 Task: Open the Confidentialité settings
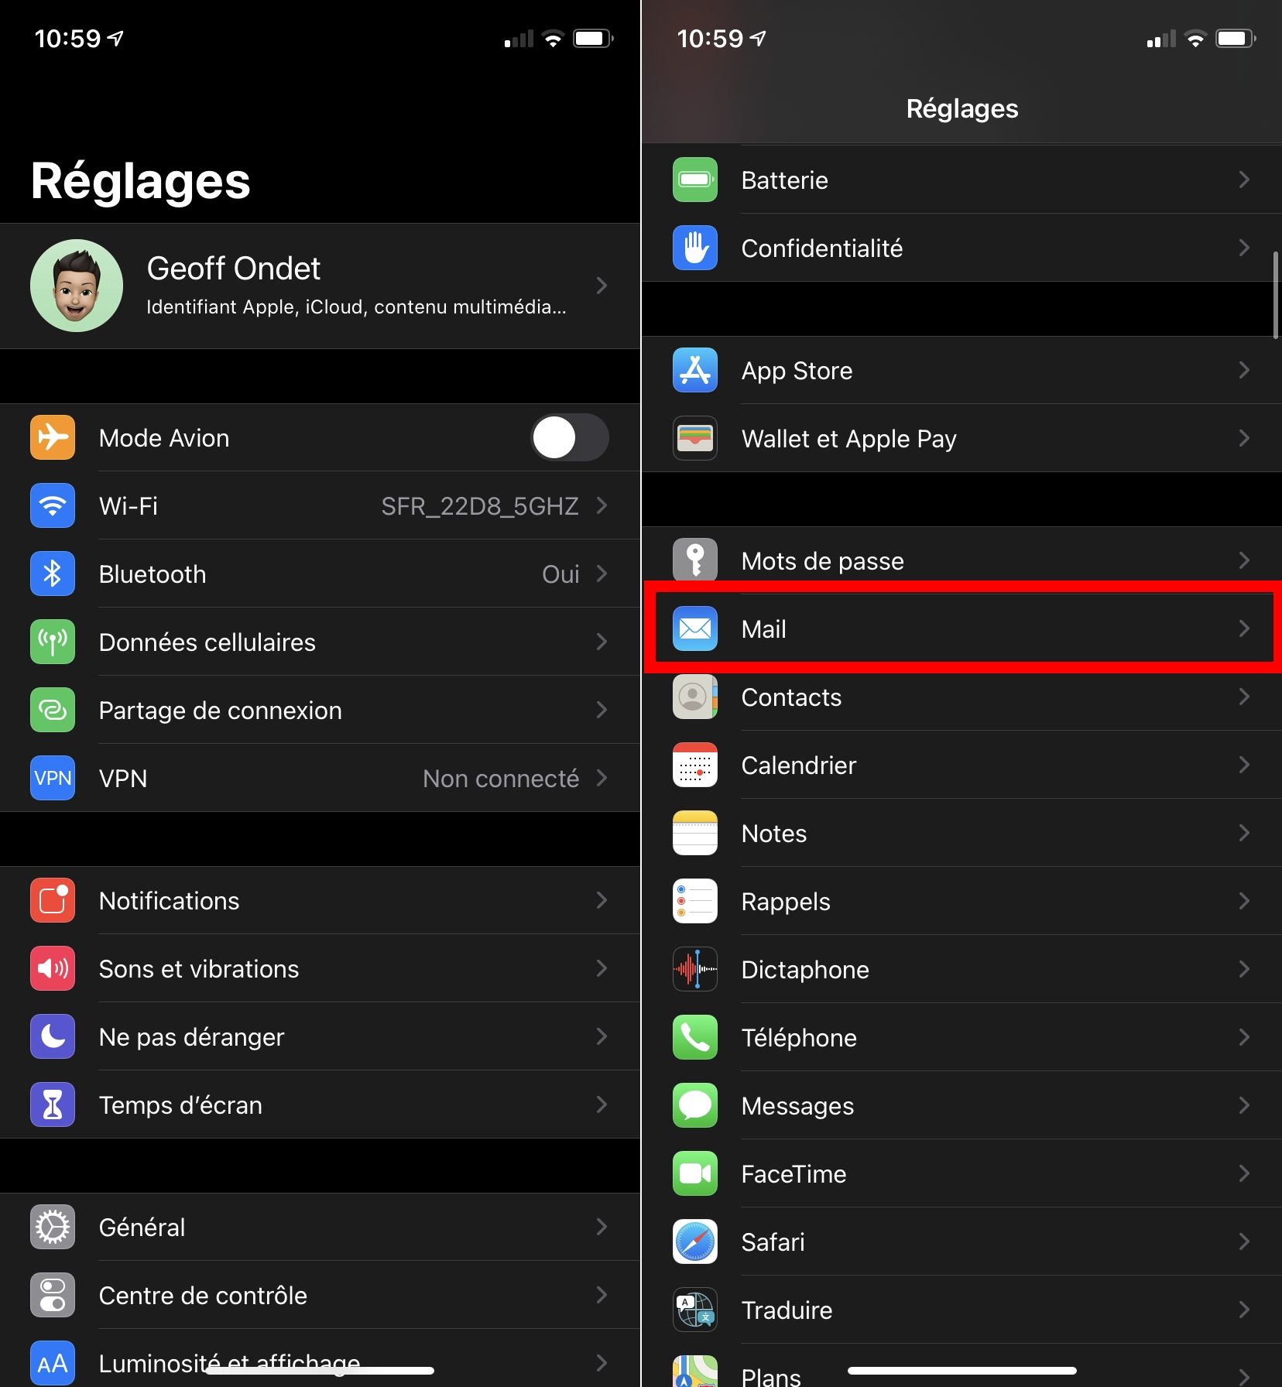pyautogui.click(x=961, y=248)
